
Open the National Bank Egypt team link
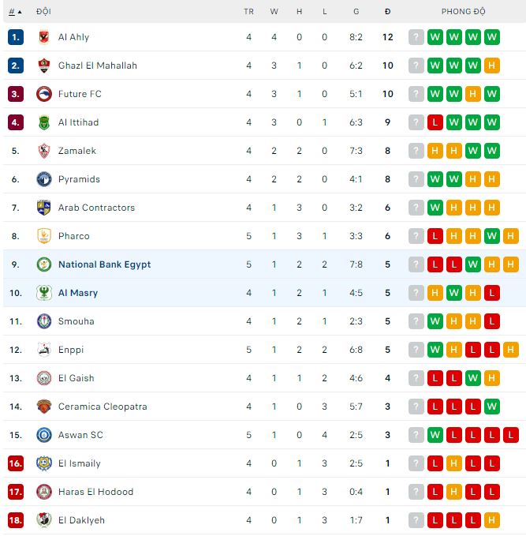point(104,264)
